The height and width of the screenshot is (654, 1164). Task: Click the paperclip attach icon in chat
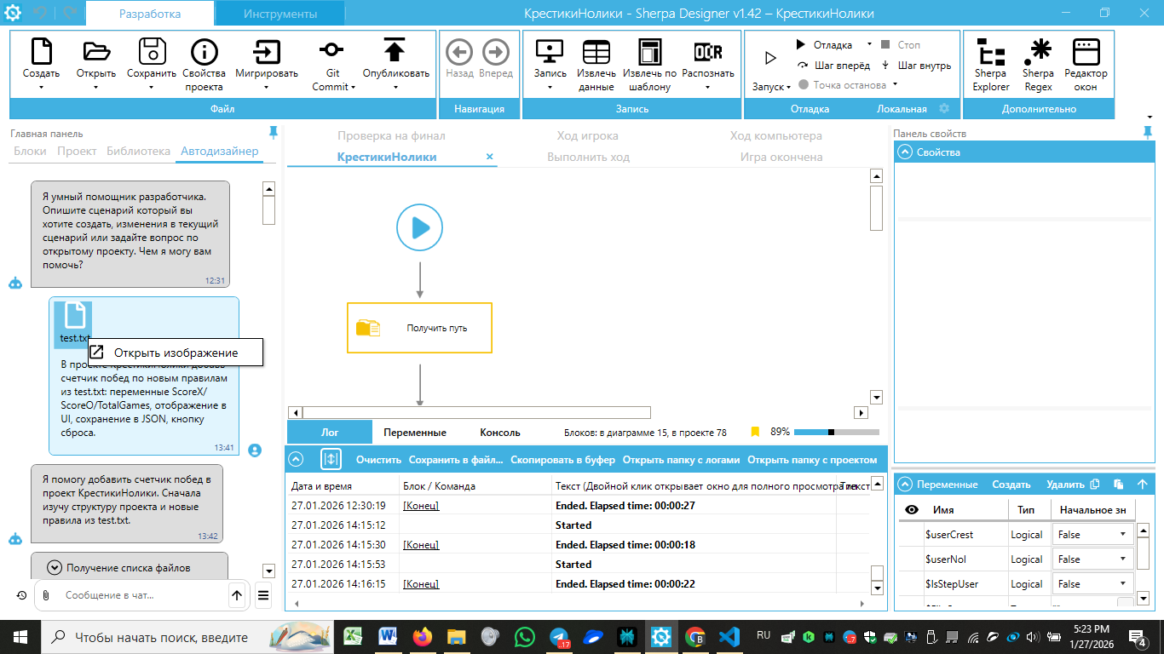46,595
